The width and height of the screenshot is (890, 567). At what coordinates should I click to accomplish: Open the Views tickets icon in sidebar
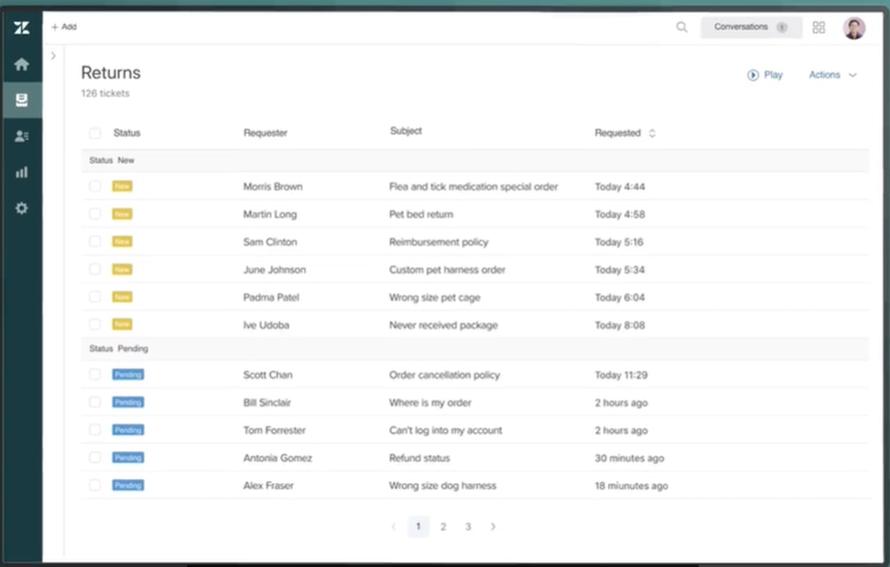pos(21,100)
